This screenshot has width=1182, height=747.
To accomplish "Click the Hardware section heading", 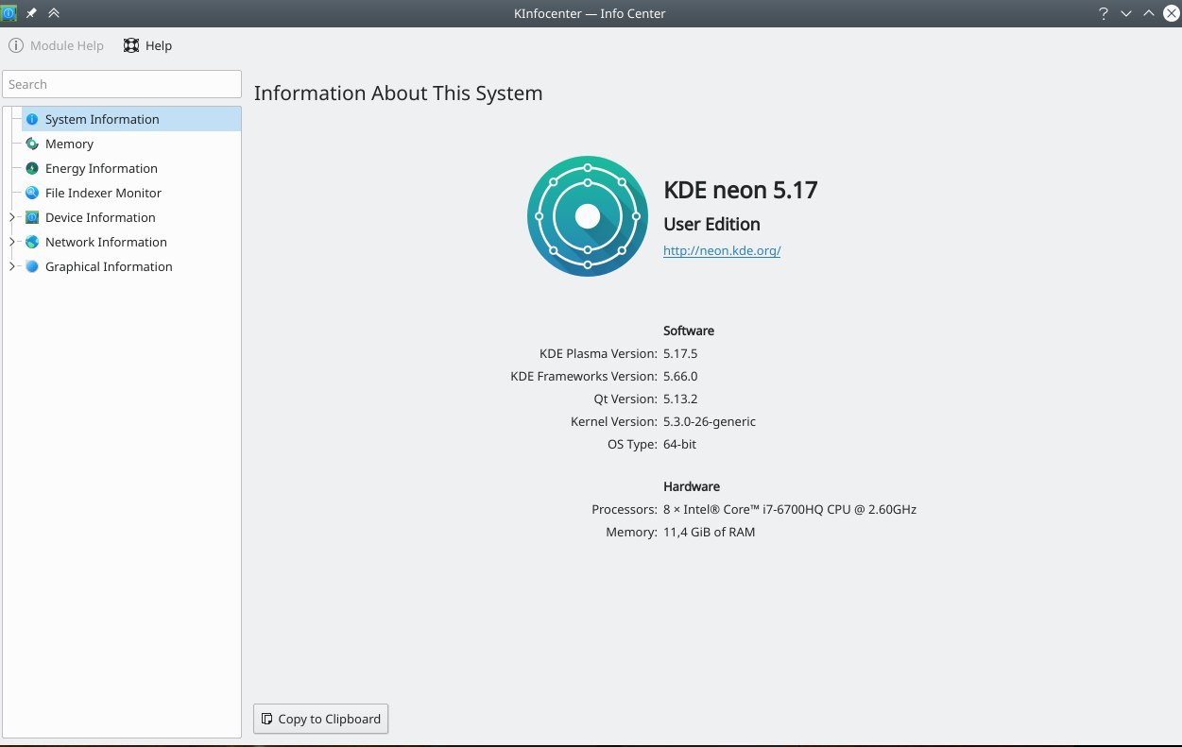I will [x=692, y=486].
